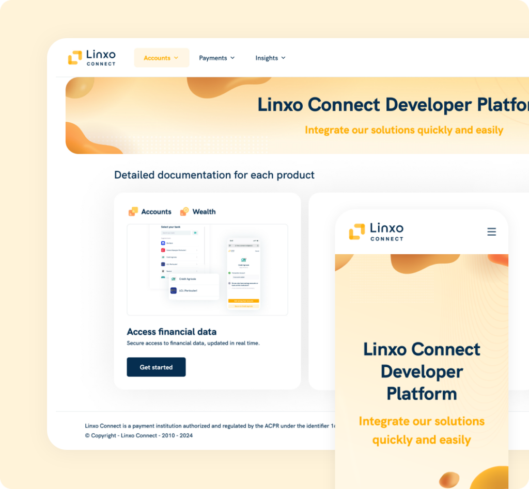Viewport: 529px width, 489px height.
Task: Click the Accounts product icon in card
Action: point(133,211)
